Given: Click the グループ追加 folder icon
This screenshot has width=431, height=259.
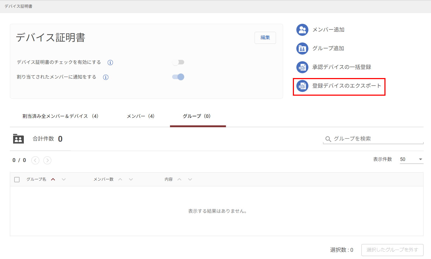Looking at the screenshot, I should 302,49.
